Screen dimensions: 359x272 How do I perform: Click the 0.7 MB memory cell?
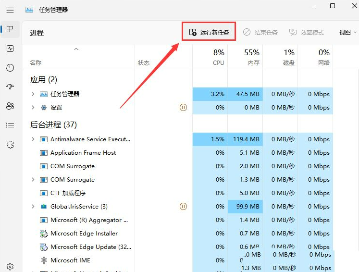245,233
